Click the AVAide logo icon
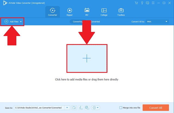The width and height of the screenshot is (174, 113). point(5,3)
